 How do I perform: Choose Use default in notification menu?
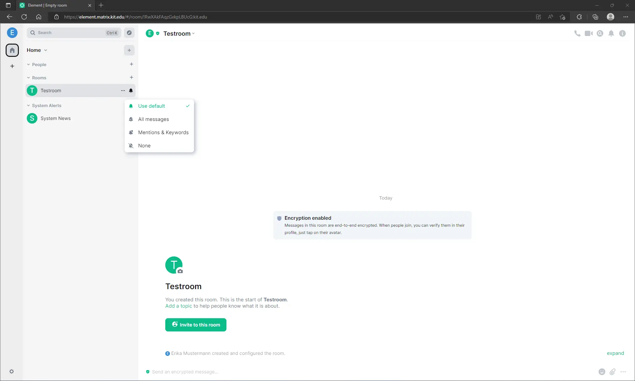[x=152, y=106]
